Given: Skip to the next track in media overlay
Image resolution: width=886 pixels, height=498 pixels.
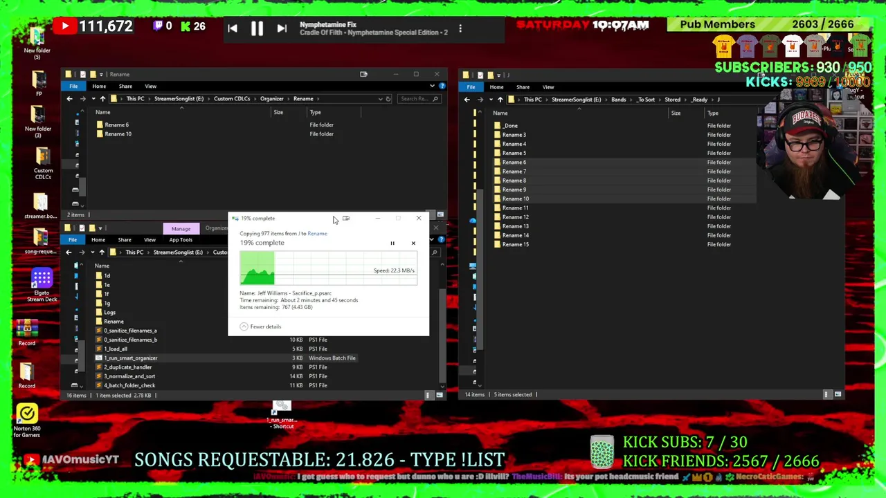Looking at the screenshot, I should (282, 28).
